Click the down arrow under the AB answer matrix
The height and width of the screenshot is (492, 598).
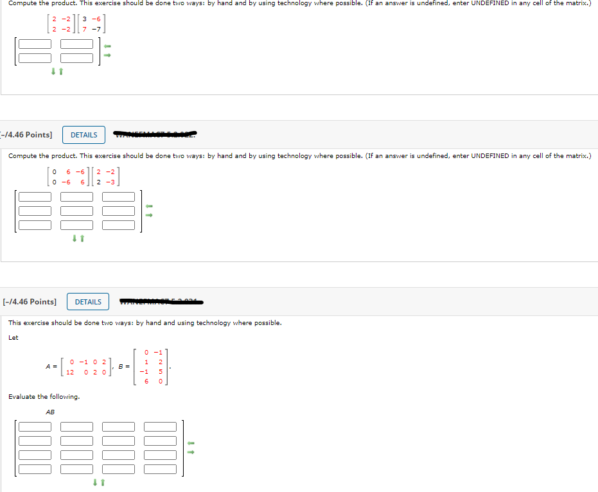pos(94,482)
